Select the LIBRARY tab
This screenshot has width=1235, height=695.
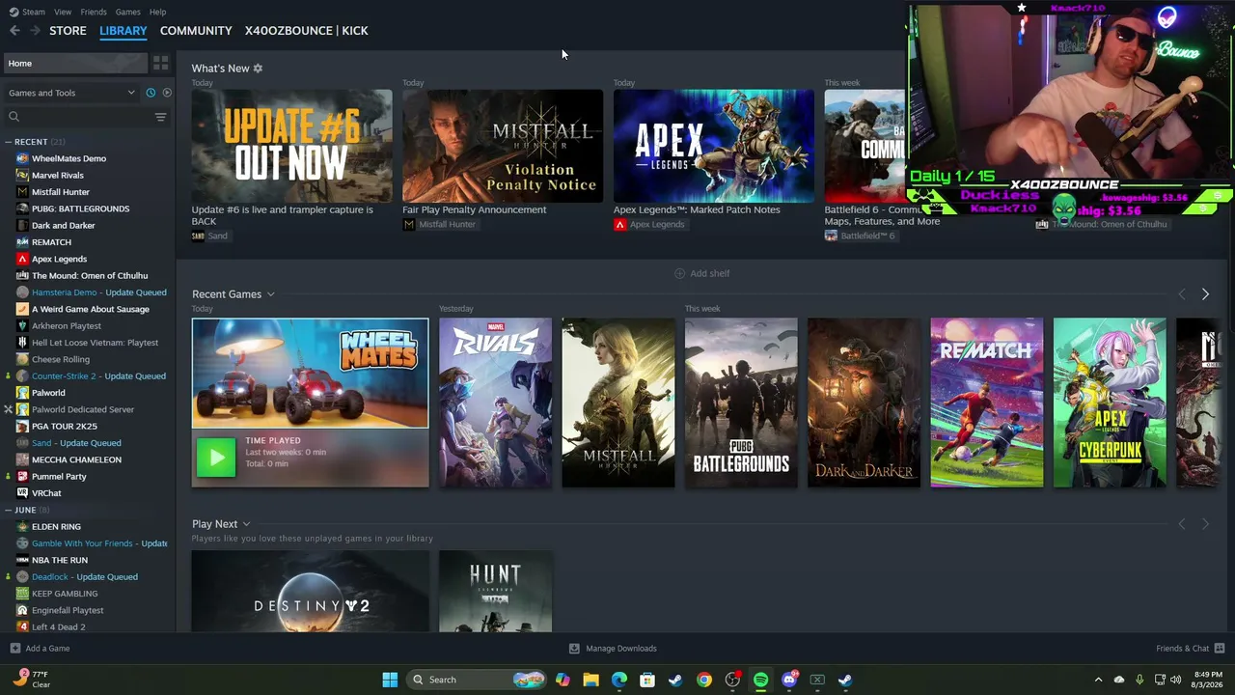[x=123, y=31]
